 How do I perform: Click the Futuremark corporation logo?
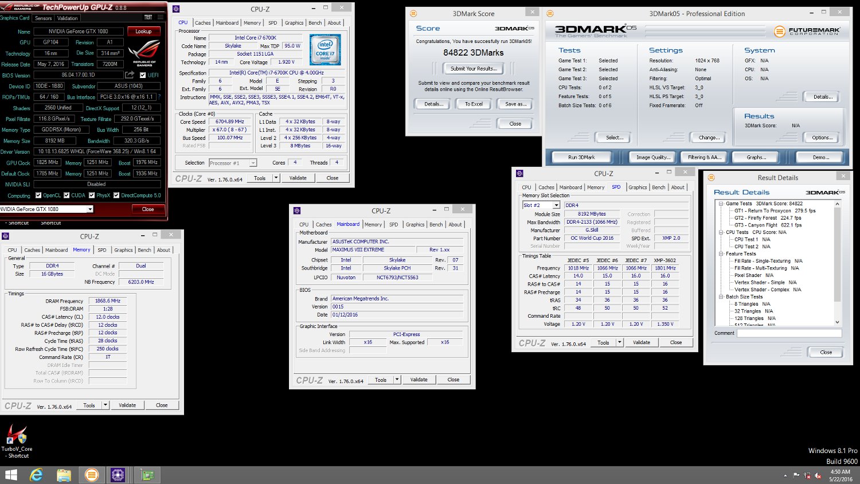[x=807, y=32]
